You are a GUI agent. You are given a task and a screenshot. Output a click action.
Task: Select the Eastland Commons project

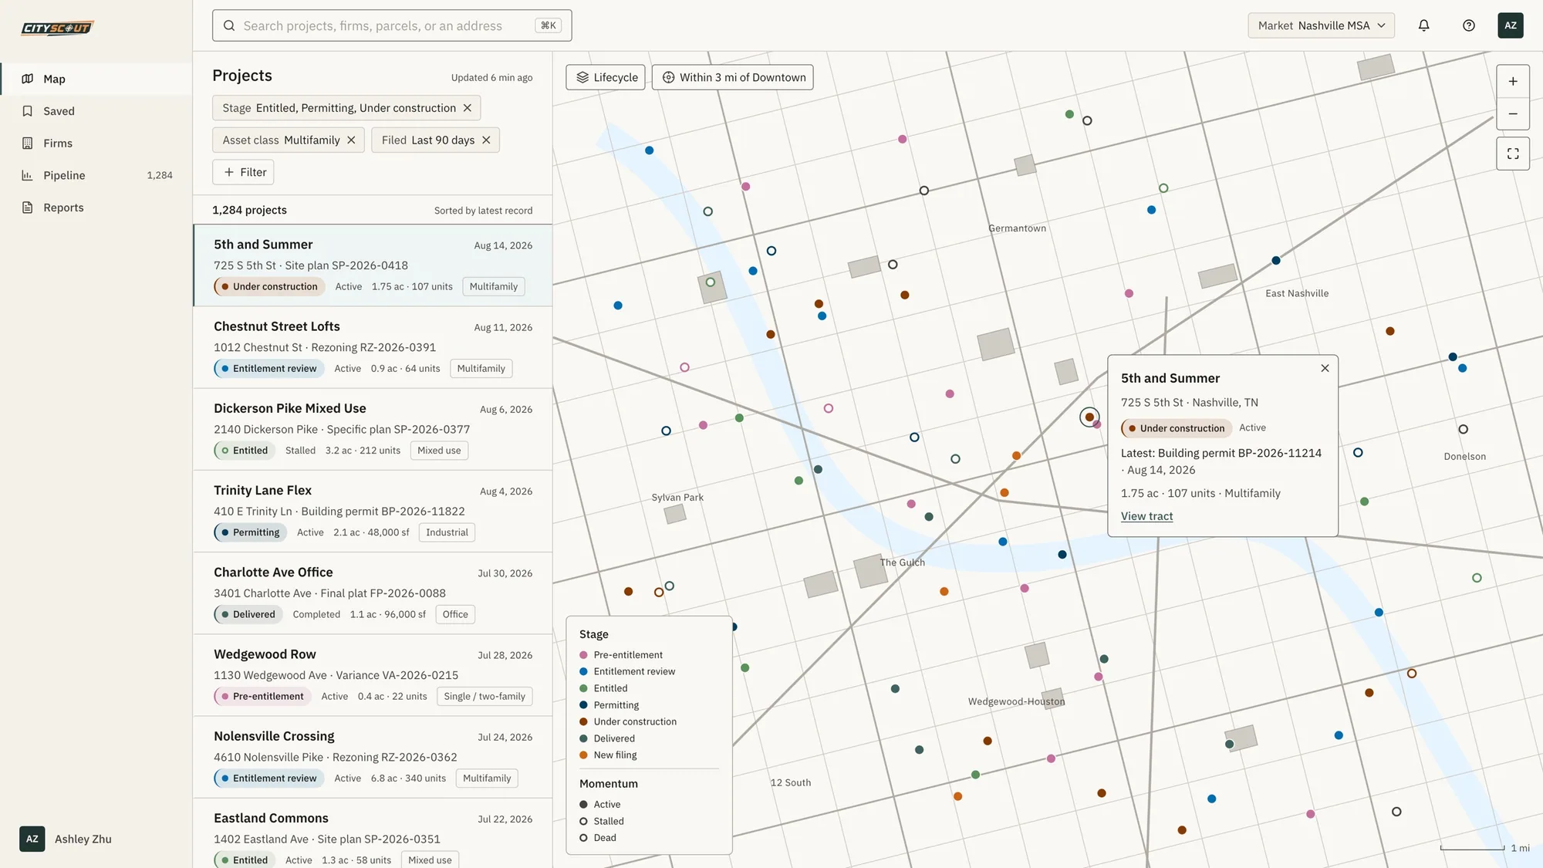tap(373, 833)
